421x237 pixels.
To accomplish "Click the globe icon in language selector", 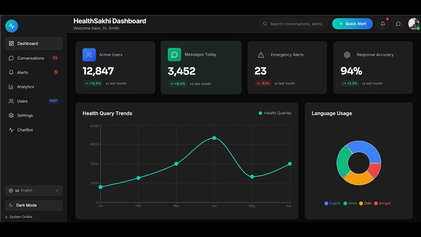I will point(11,191).
